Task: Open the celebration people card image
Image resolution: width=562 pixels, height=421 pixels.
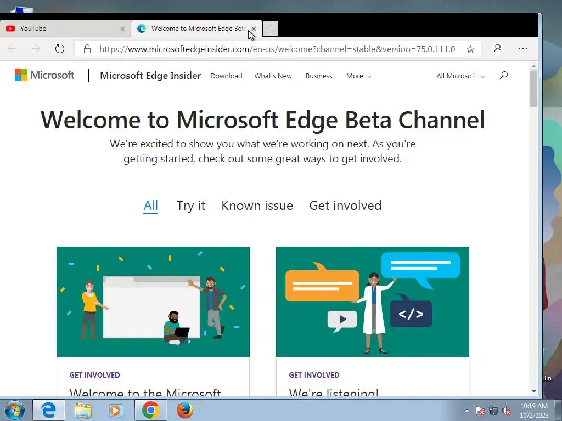Action: [153, 301]
